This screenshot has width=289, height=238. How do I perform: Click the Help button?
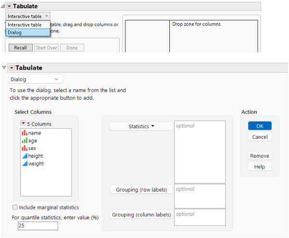pyautogui.click(x=260, y=166)
